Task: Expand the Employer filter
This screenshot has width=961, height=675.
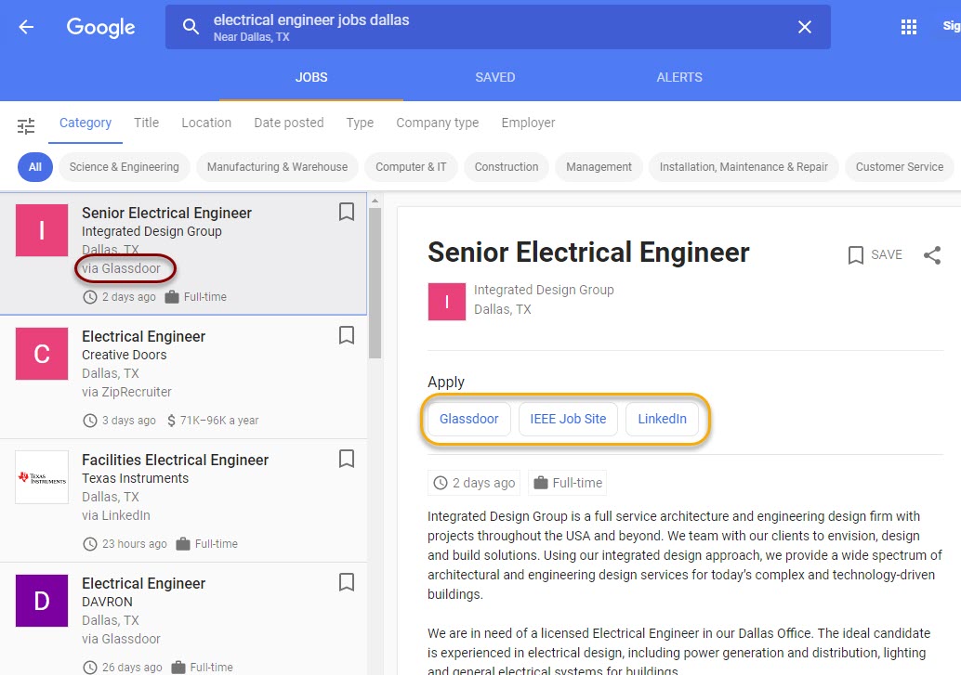Action: click(528, 123)
